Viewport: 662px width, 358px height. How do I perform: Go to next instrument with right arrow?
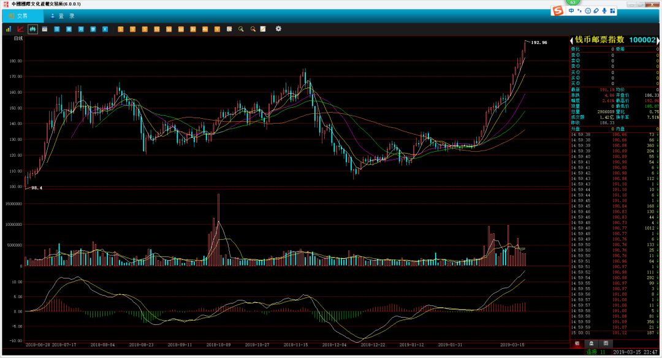coord(658,40)
